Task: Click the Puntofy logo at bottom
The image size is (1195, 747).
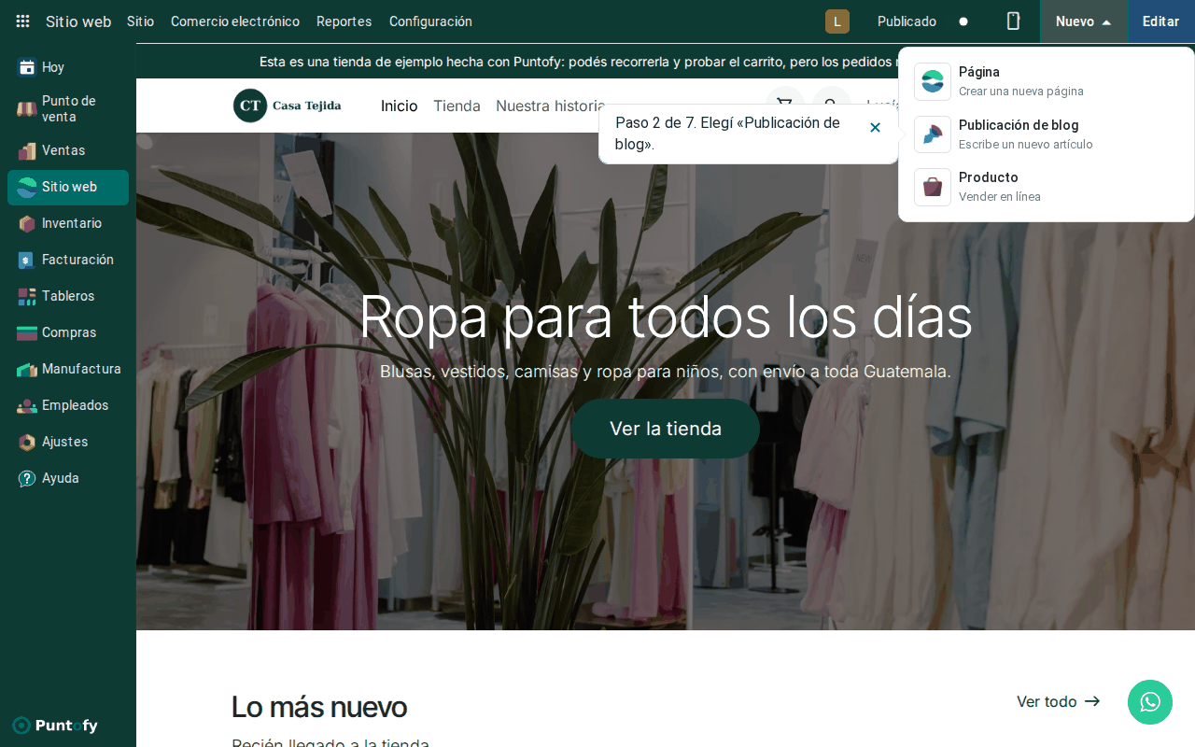Action: point(56,726)
